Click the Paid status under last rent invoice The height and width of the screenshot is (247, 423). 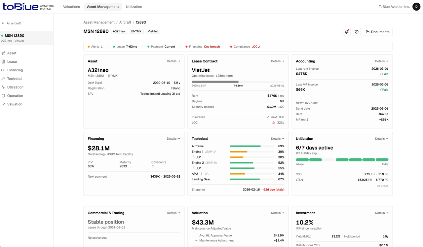(x=384, y=74)
